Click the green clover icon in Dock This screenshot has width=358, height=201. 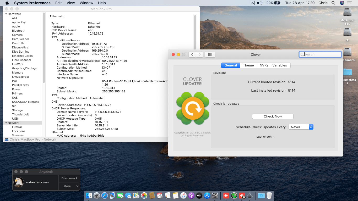click(x=234, y=195)
